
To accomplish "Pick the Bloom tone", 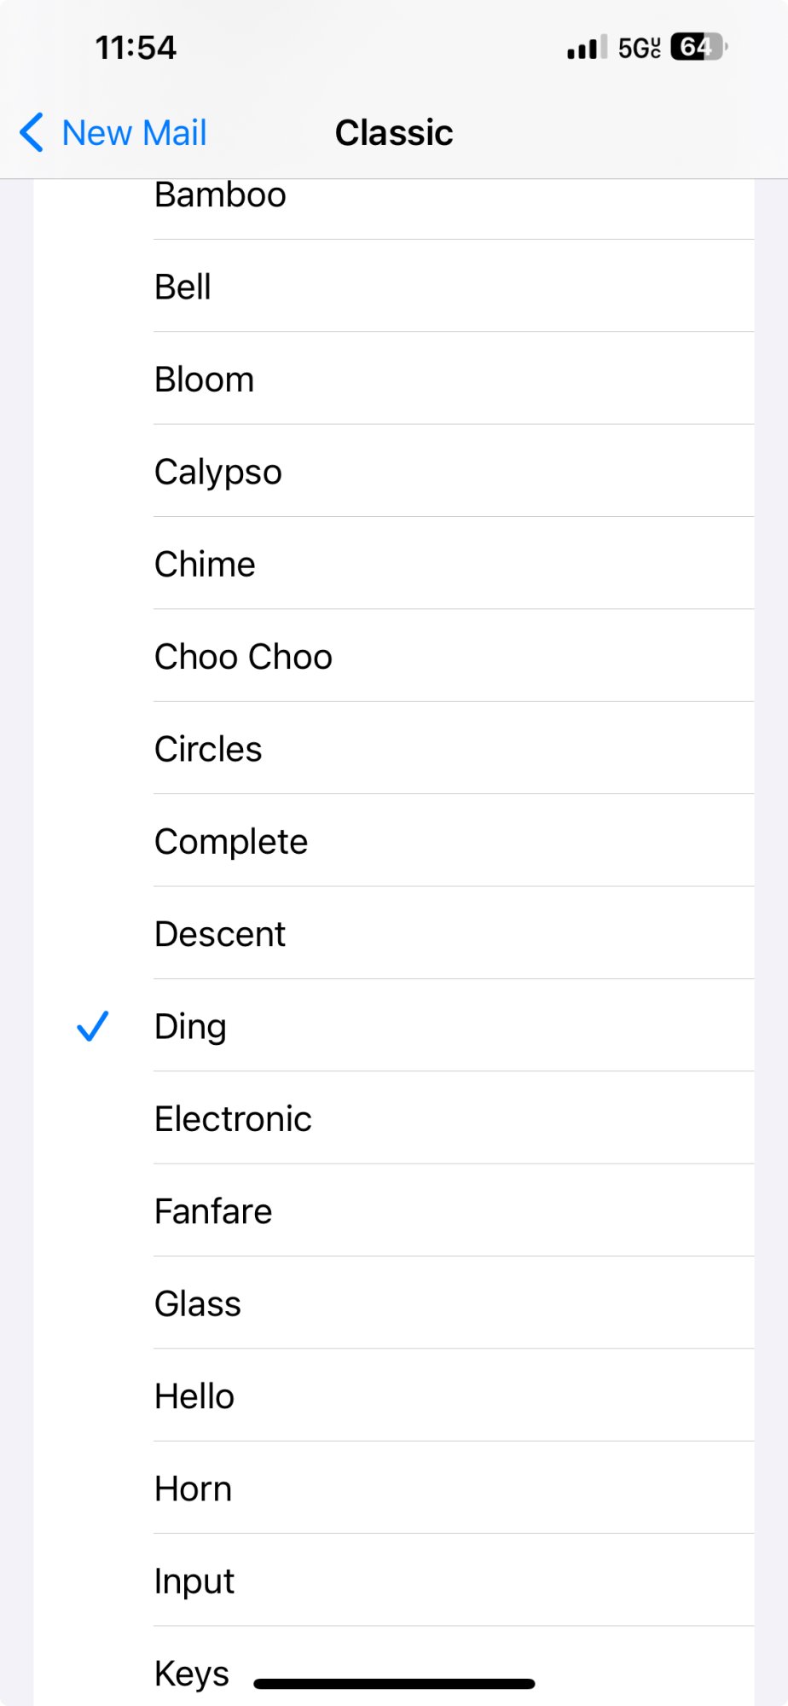I will tap(205, 380).
